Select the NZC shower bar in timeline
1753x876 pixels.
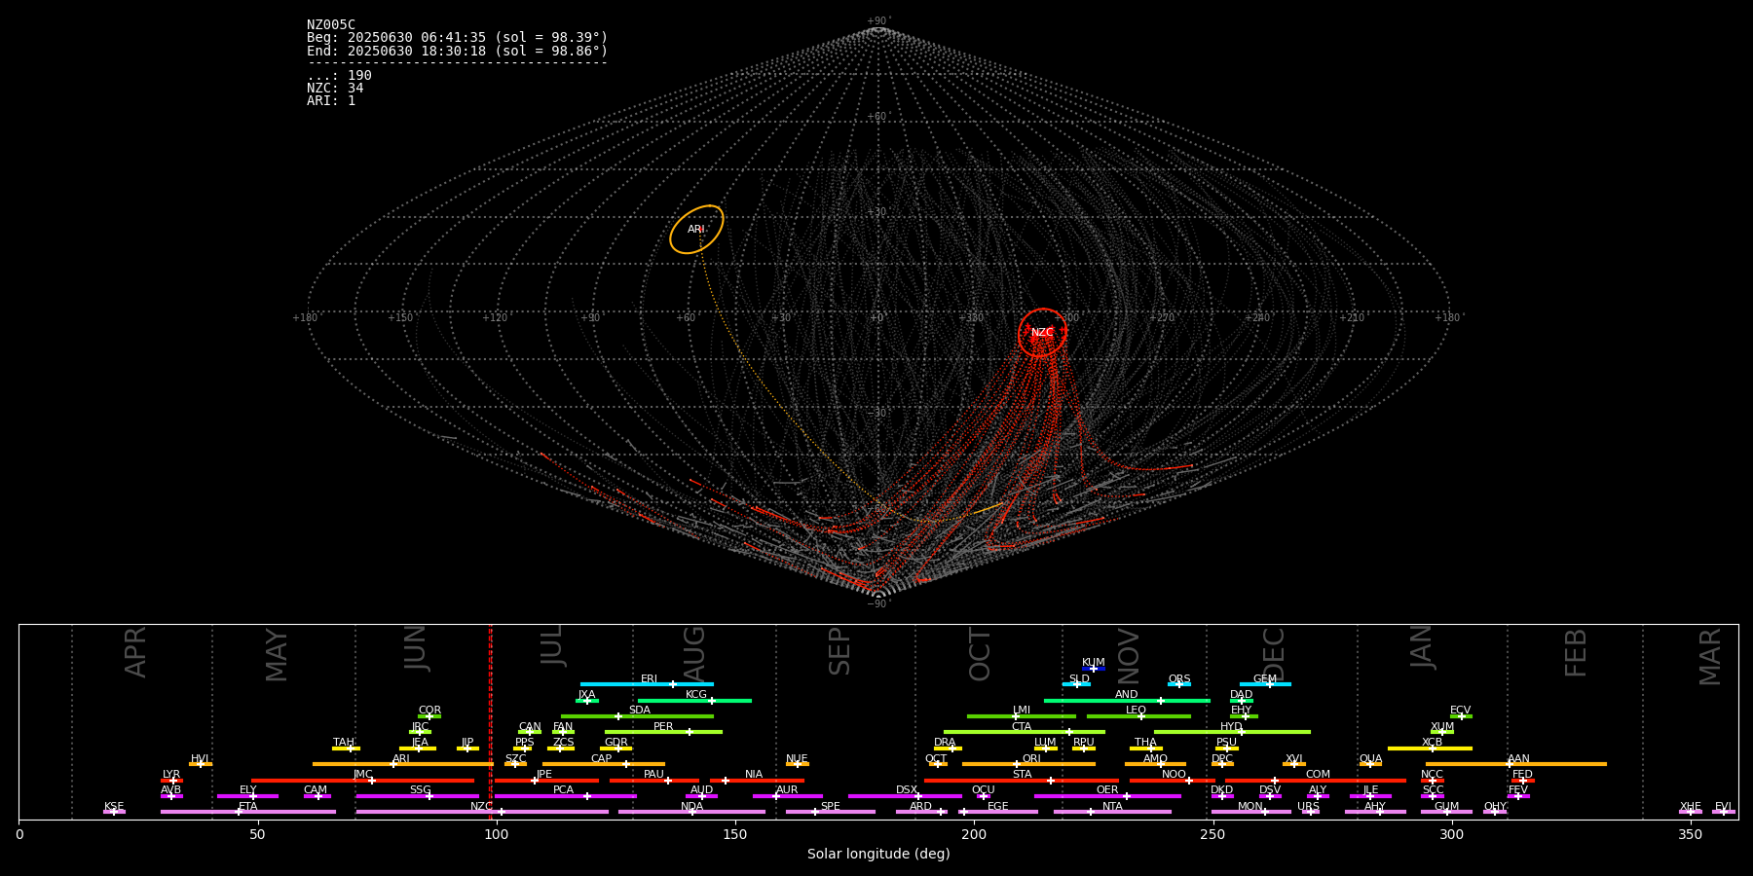(482, 812)
